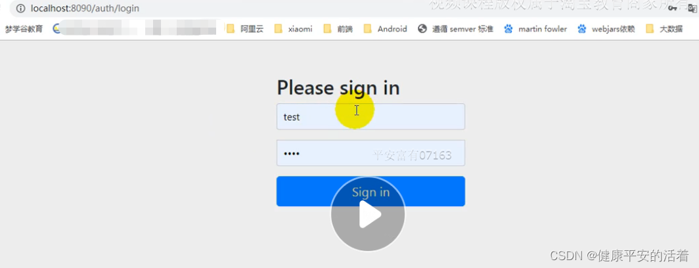The width and height of the screenshot is (699, 268).
Task: Click the site info icon in address bar
Action: (20, 8)
